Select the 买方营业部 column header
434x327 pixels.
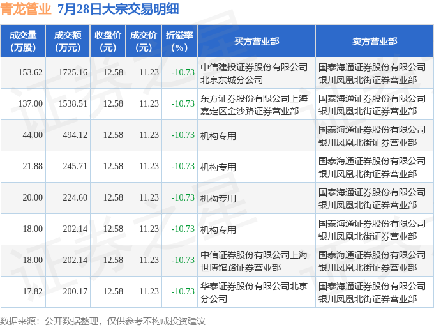point(257,42)
